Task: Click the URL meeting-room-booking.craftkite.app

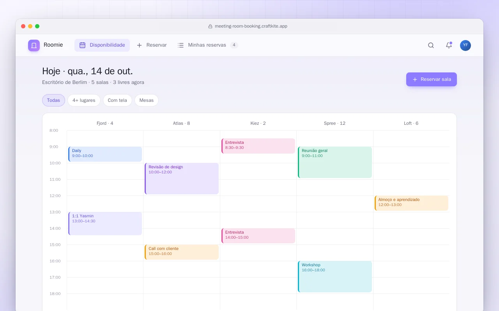Action: pyautogui.click(x=251, y=26)
